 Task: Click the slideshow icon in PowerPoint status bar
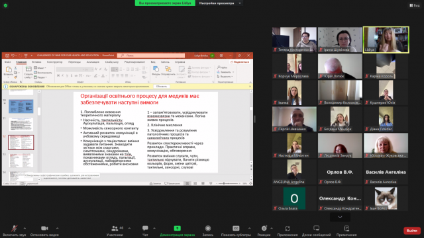(x=211, y=184)
